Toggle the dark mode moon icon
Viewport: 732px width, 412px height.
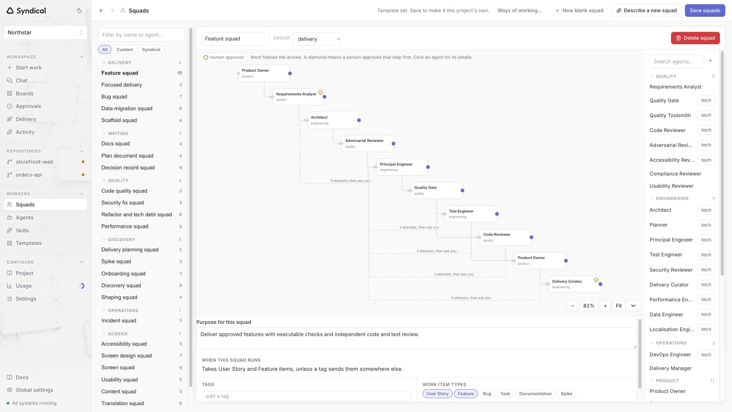(x=79, y=11)
